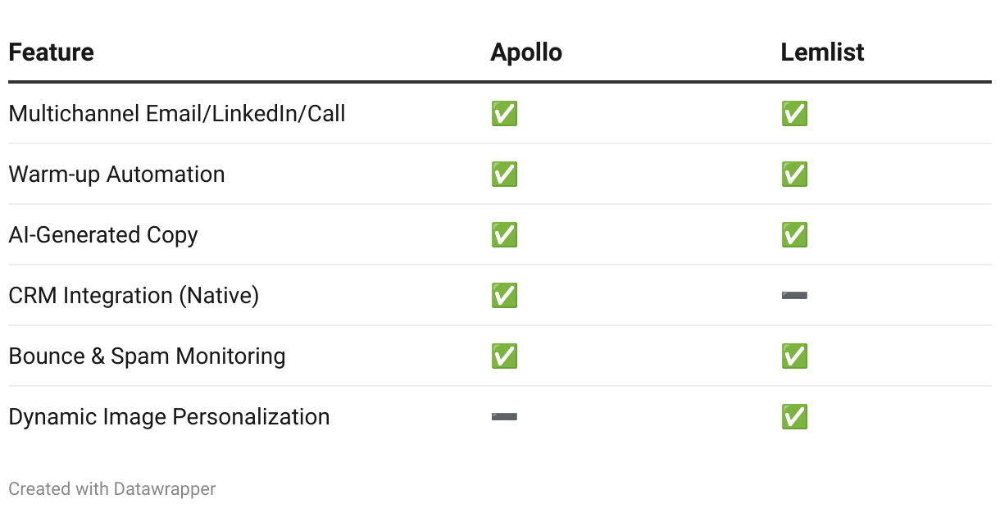Click Lemlist's checkmark for Bounce & Spam Monitoring
Viewport: 1000px width, 508px height.
coord(794,356)
